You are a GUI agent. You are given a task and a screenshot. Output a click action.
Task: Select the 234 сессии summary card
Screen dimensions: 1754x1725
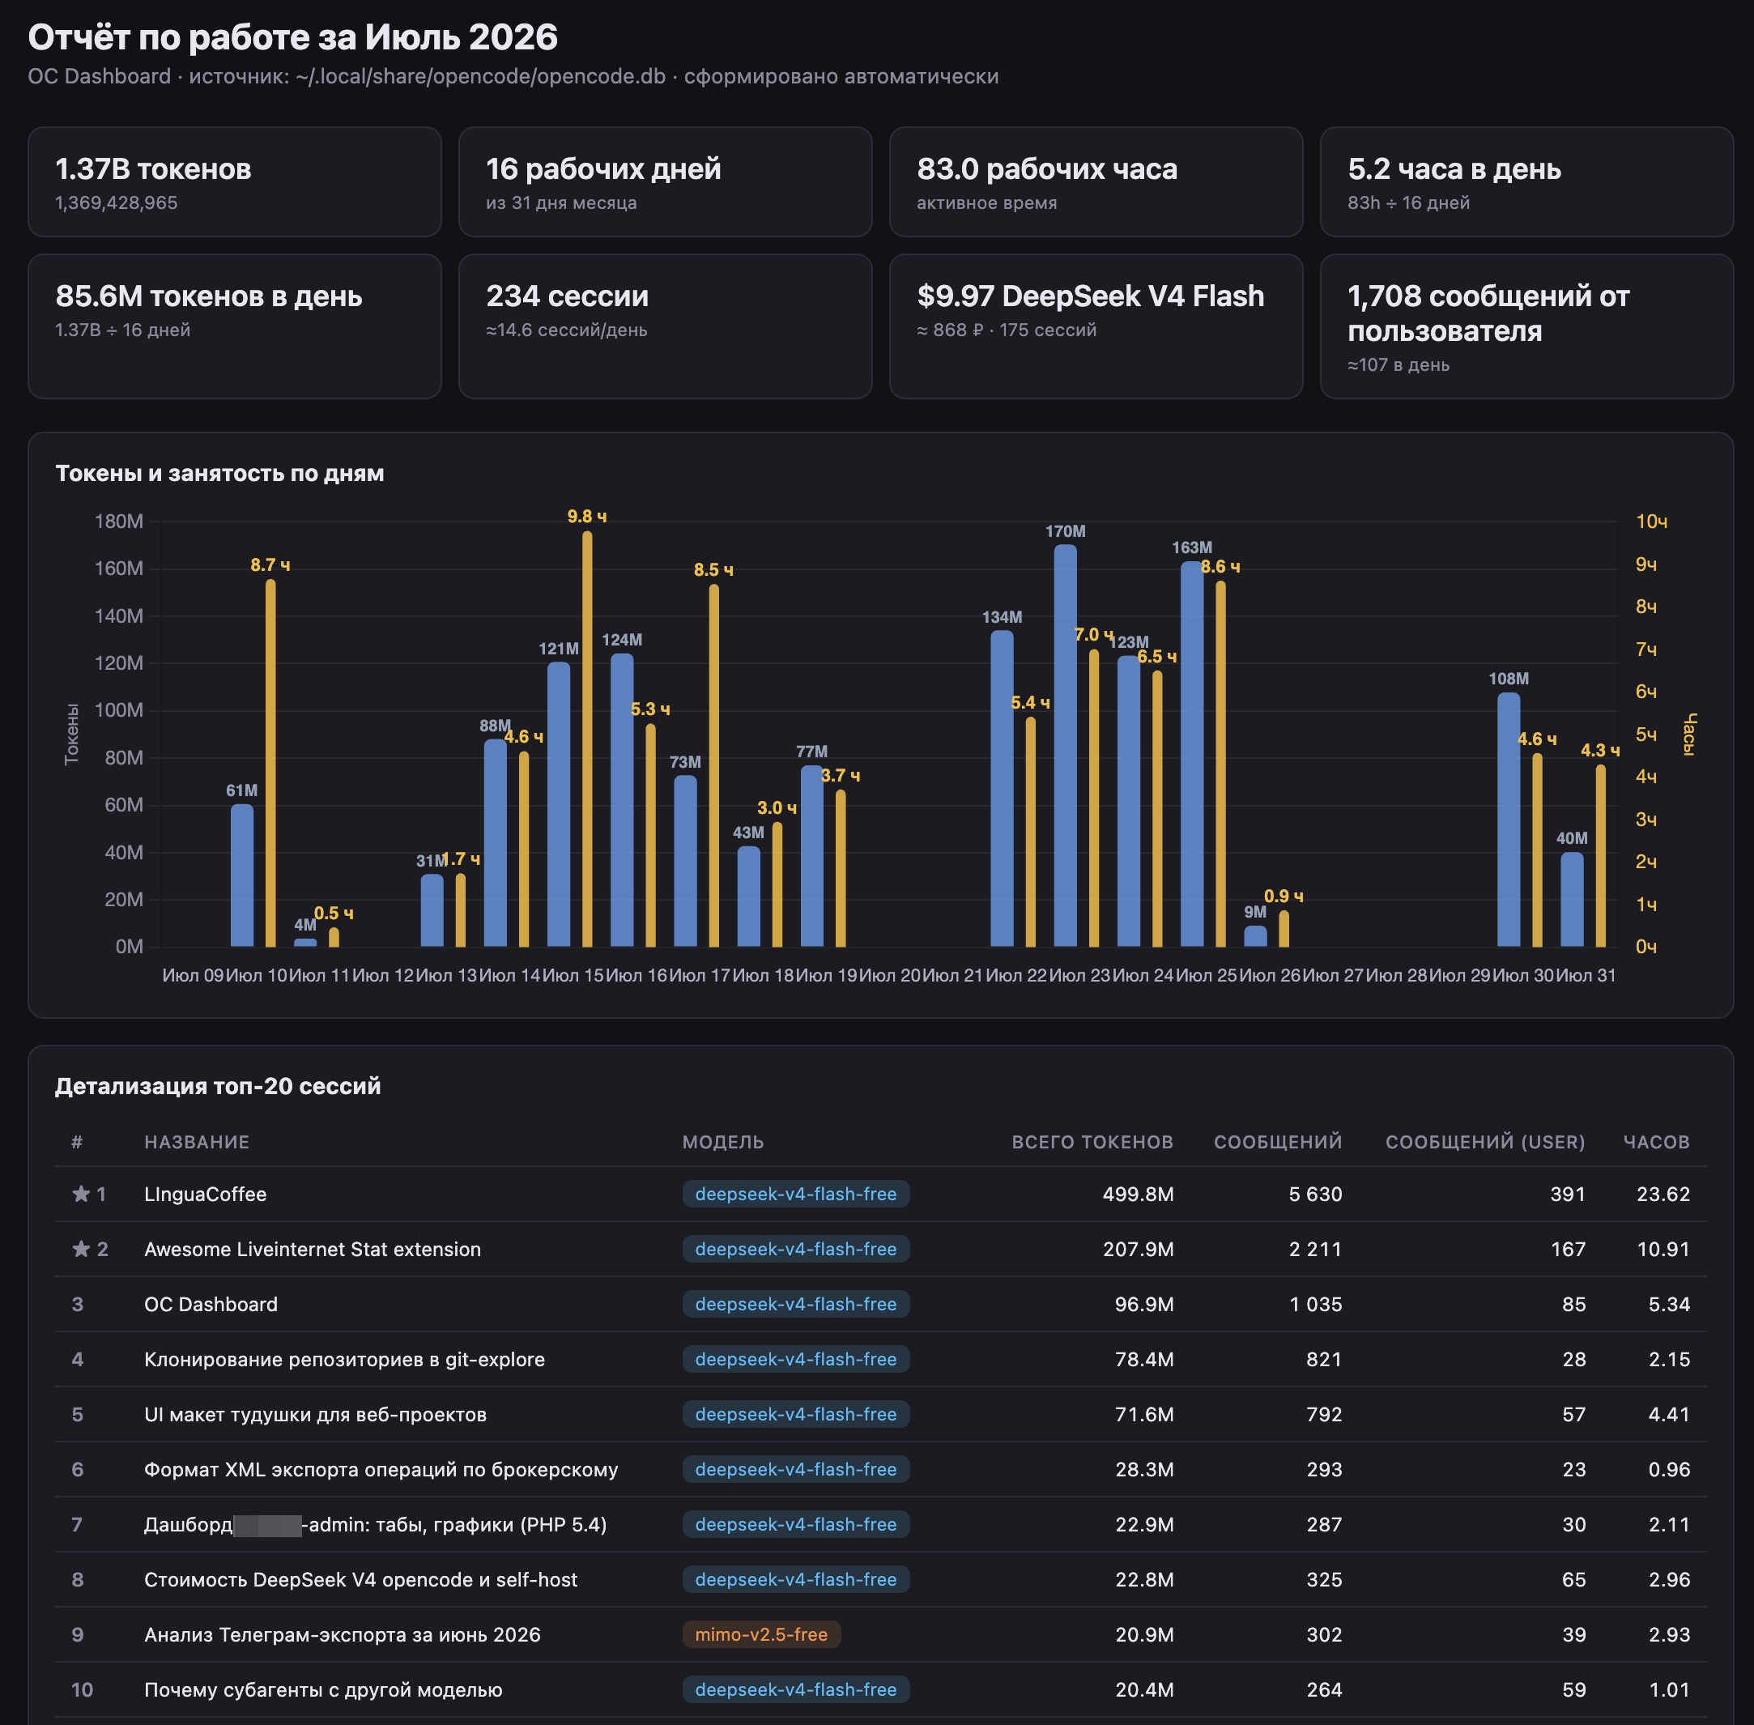pos(665,326)
